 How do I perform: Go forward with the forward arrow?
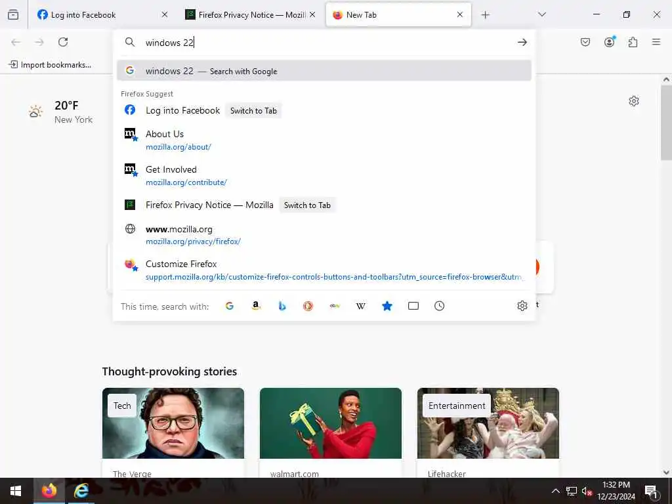(39, 42)
